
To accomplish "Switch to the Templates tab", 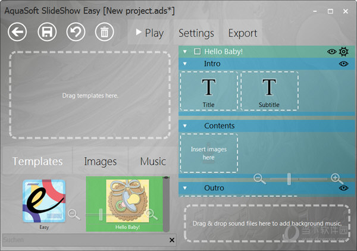I will [37, 161].
